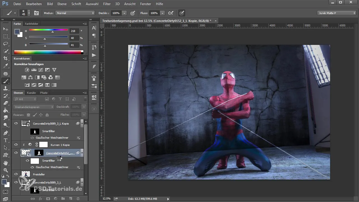Switch to the Pfade tab
This screenshot has width=359, height=202.
[44, 93]
